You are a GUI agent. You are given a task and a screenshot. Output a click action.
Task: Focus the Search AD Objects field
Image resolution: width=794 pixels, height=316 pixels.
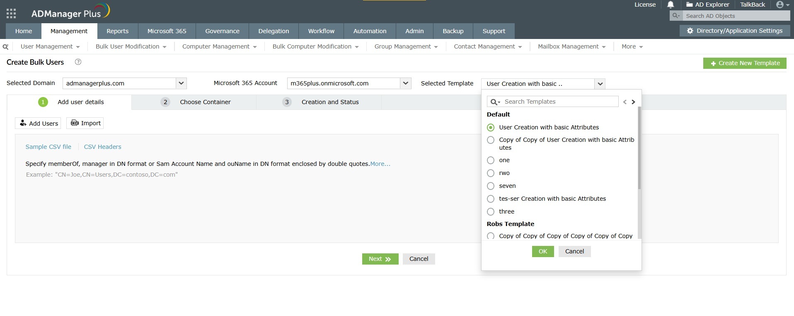pos(737,16)
